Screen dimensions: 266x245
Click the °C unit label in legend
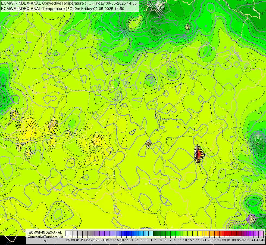pyautogui.click(x=45, y=241)
